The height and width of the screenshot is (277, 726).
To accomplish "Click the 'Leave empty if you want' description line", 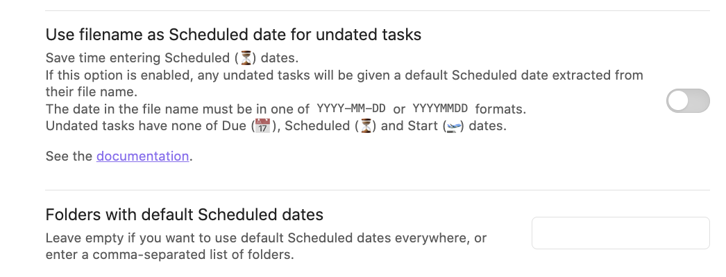I will click(266, 238).
